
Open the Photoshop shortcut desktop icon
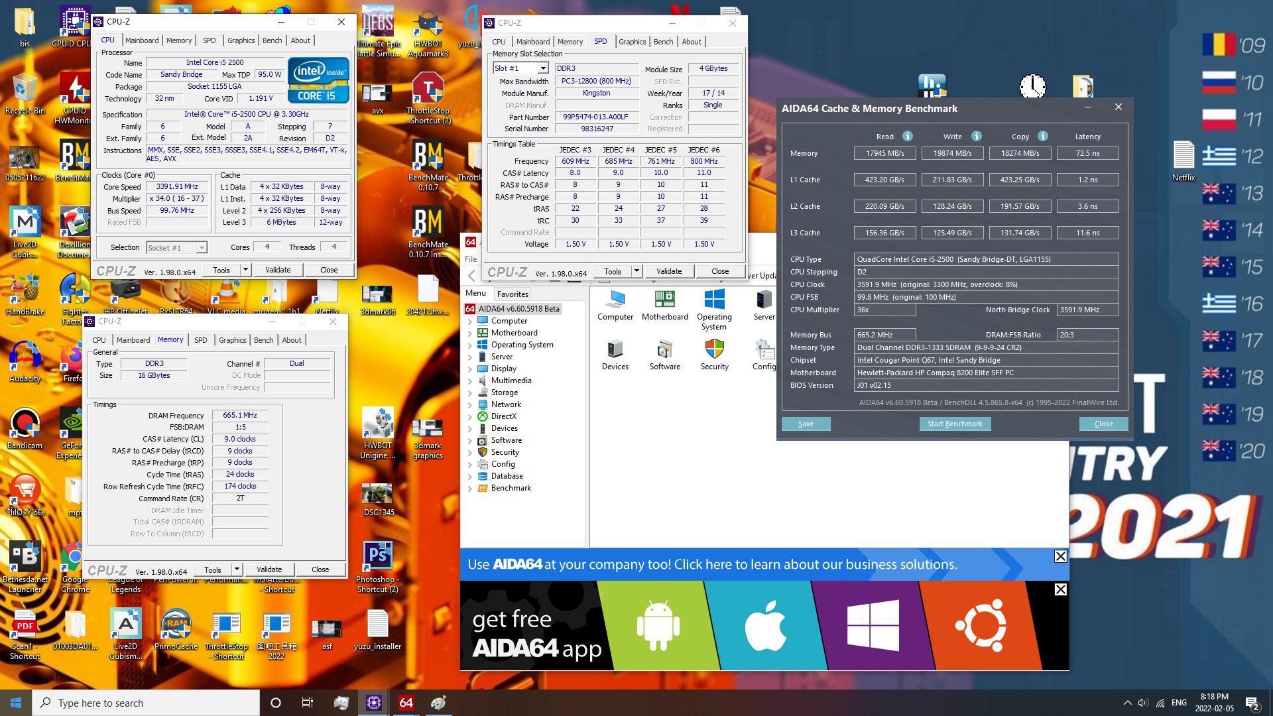[377, 567]
